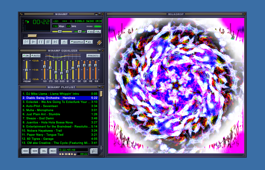Click the 00:22 time display in main window
The width and height of the screenshot is (265, 170).
coord(41,22)
